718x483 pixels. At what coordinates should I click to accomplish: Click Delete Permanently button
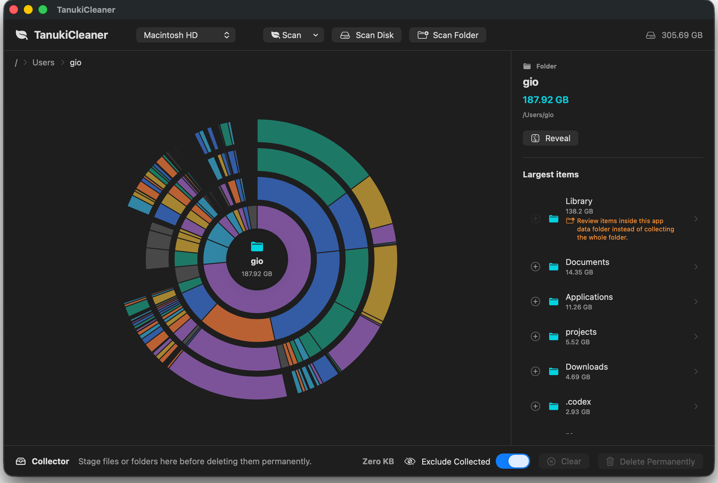tap(650, 461)
